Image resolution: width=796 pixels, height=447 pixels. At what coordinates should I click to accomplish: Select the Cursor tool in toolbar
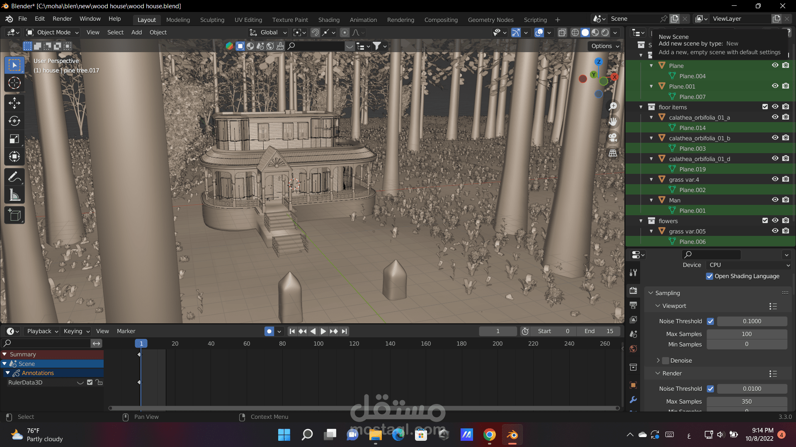click(15, 83)
